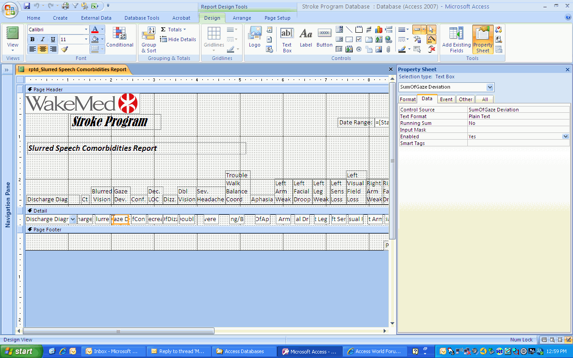Image resolution: width=573 pixels, height=358 pixels.
Task: Switch to the Arrange ribbon tab
Action: (x=242, y=18)
